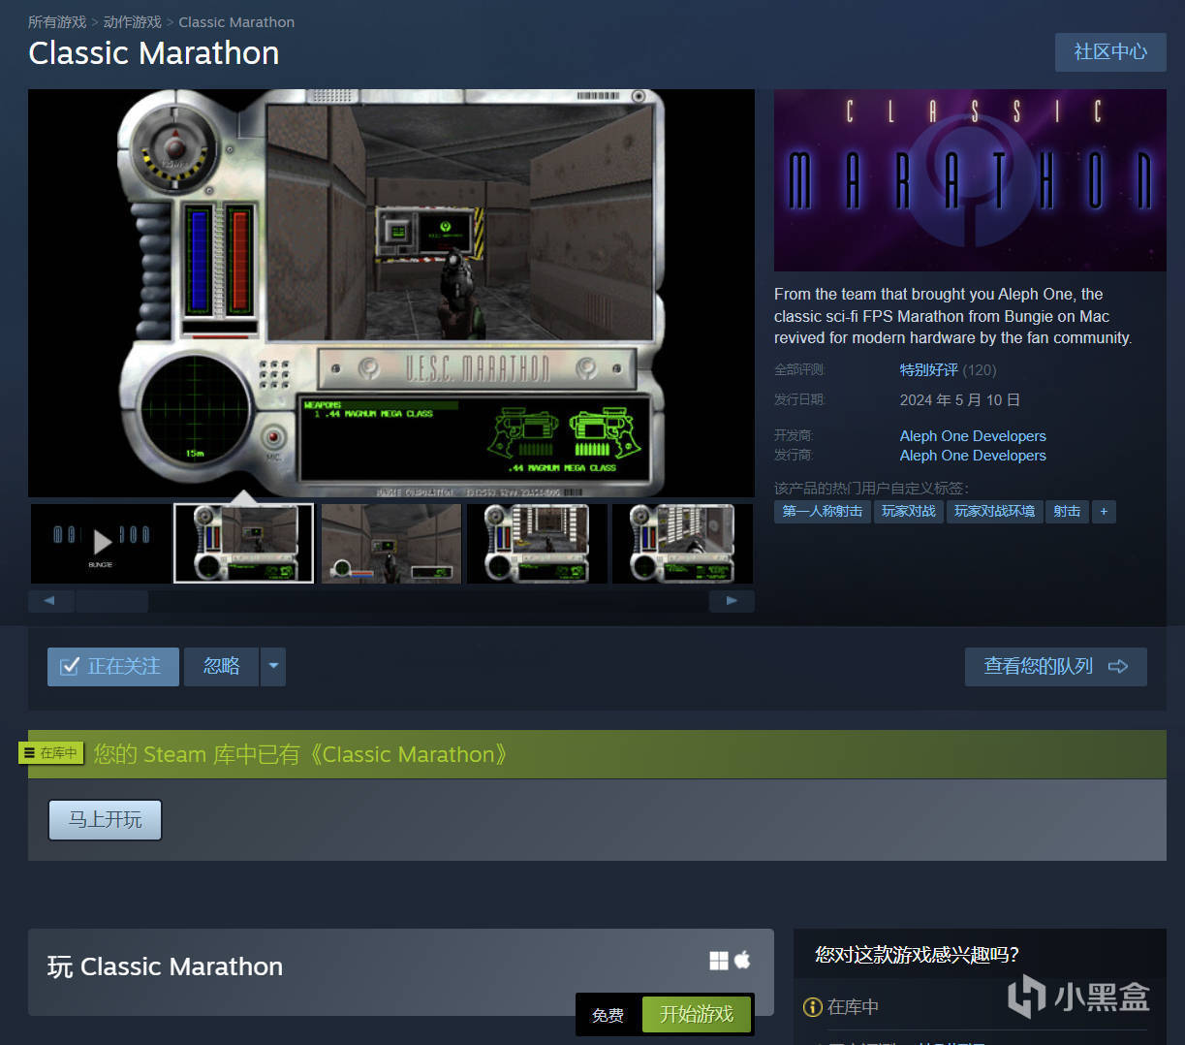Select the third thumbnail, the HUD-free corridor
Screen dimensions: 1185x1045
pos(390,543)
